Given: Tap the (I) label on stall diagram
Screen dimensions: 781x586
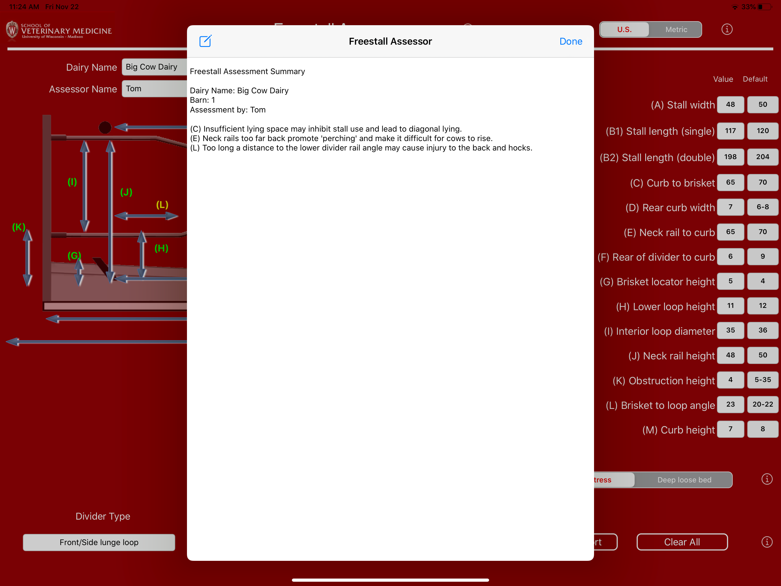Looking at the screenshot, I should tap(72, 182).
